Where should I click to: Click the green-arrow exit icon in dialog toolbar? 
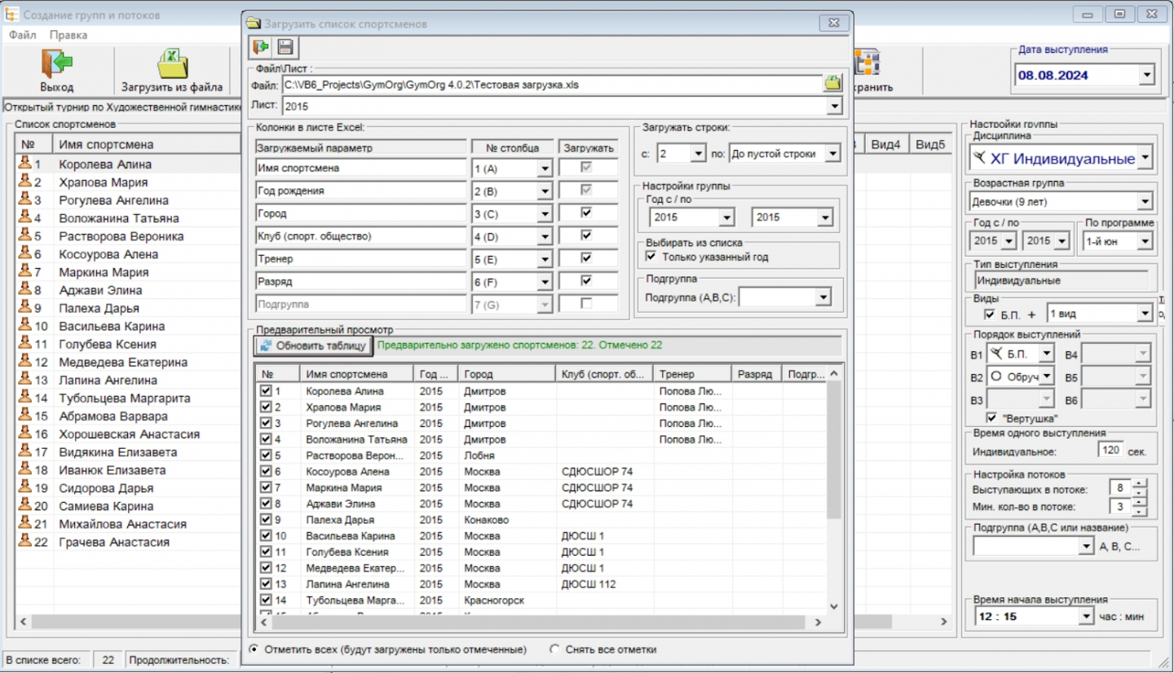pyautogui.click(x=262, y=47)
